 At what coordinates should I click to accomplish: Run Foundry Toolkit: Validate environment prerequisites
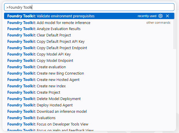click(x=89, y=16)
